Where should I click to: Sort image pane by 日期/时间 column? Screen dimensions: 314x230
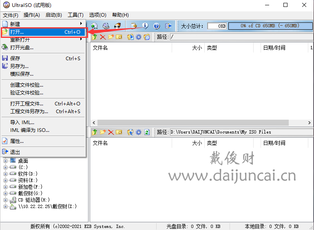pos(284,48)
